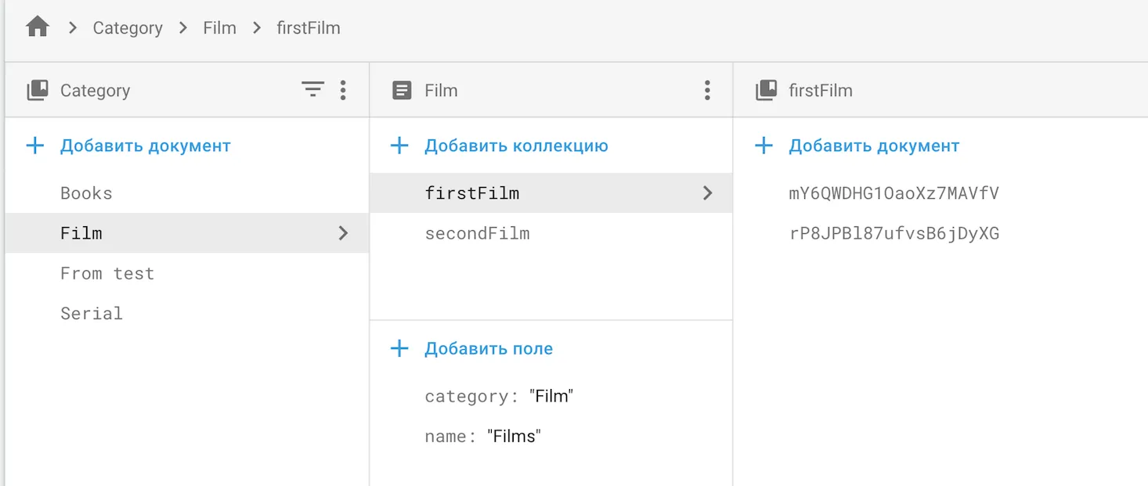This screenshot has width=1148, height=486.
Task: Open document mY6QWDHG1OaoXz7MAVfV
Action: [893, 193]
